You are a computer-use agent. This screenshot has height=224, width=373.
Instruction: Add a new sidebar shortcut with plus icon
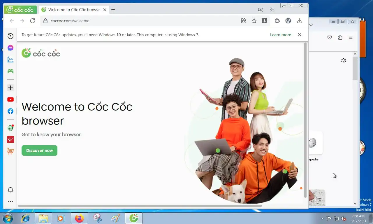[10, 88]
